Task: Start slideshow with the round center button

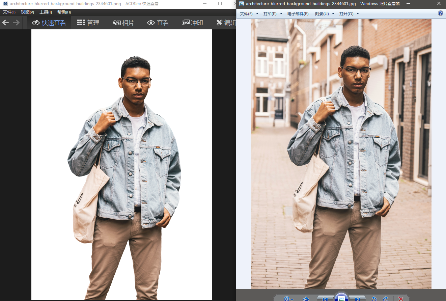Action: (341, 297)
